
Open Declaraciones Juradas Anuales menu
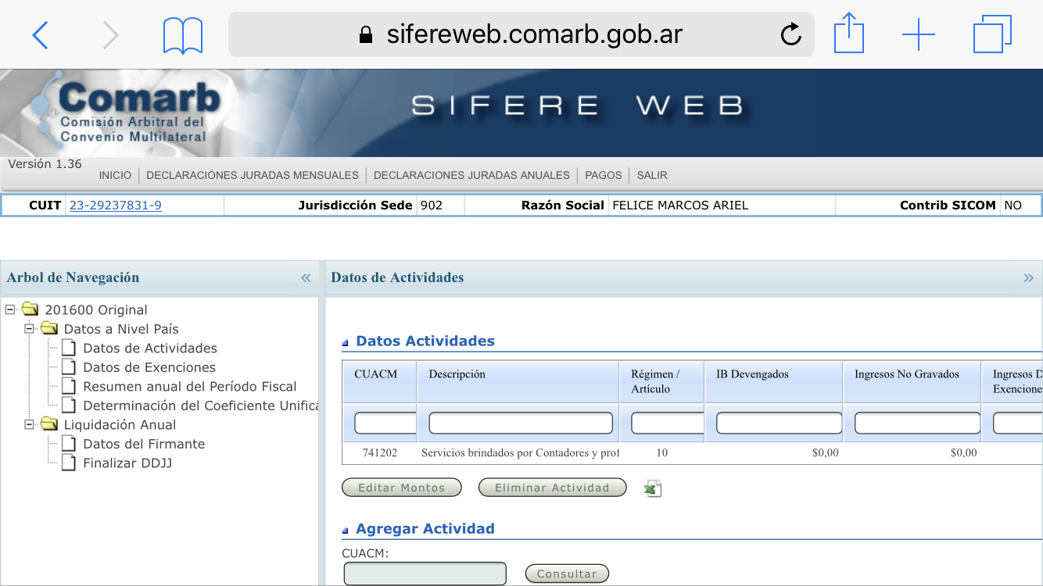click(x=471, y=175)
